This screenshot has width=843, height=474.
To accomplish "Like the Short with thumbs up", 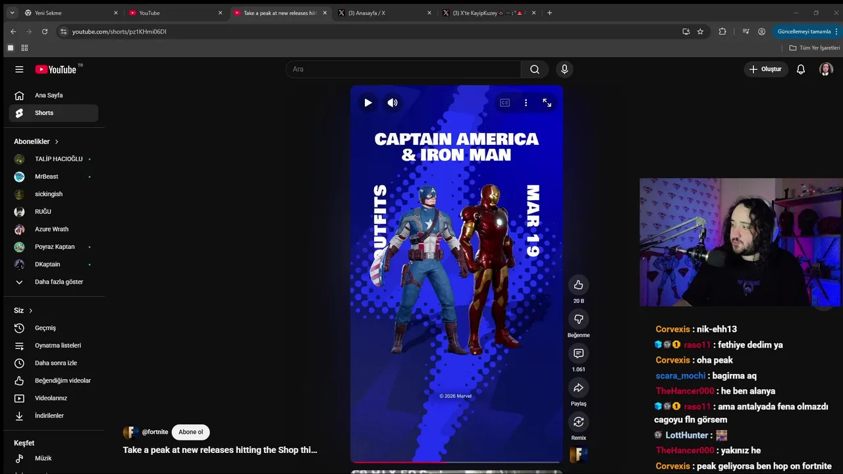I will [578, 284].
